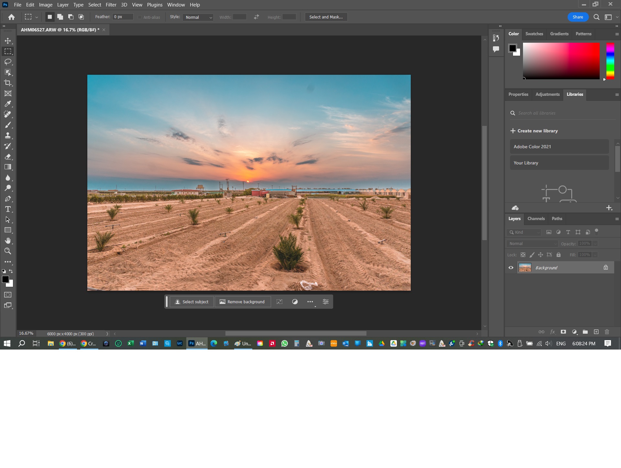Open the Style dropdown in options bar
The width and height of the screenshot is (621, 468).
pyautogui.click(x=198, y=17)
